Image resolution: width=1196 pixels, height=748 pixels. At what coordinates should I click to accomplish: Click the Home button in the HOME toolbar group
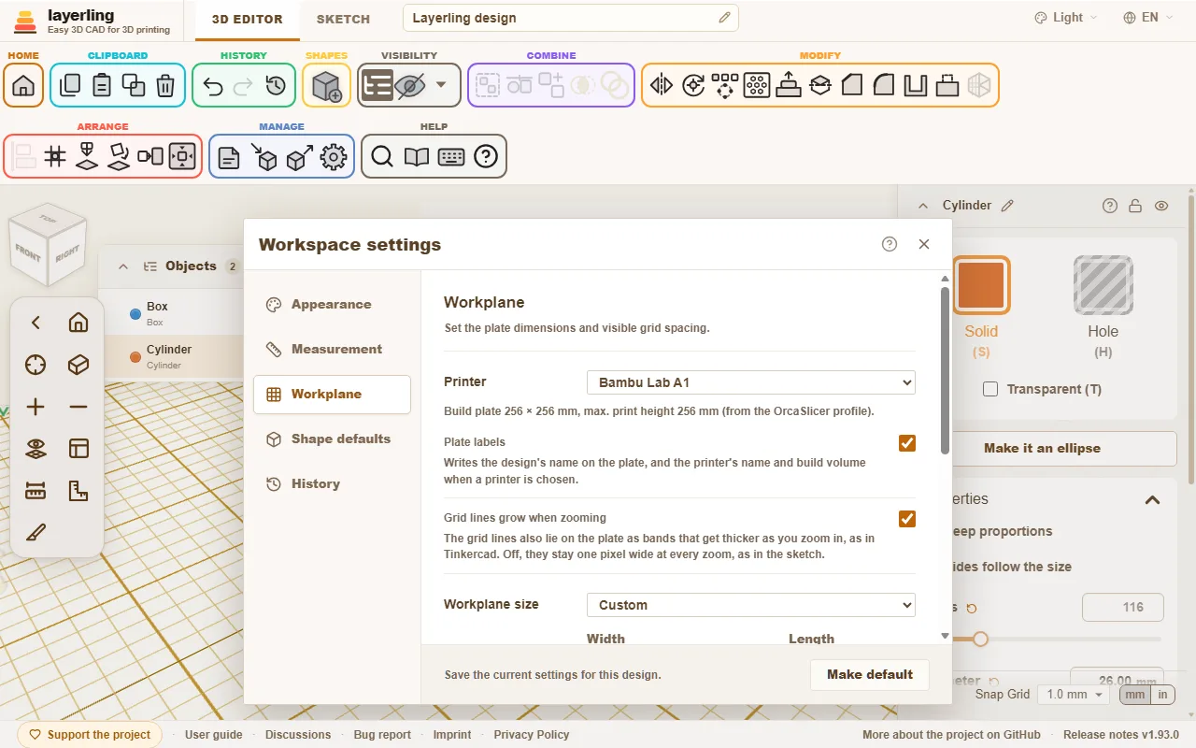click(x=23, y=86)
